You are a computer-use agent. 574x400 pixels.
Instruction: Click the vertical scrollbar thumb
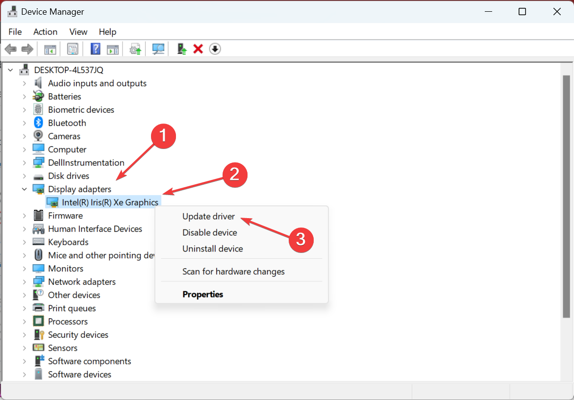566,197
